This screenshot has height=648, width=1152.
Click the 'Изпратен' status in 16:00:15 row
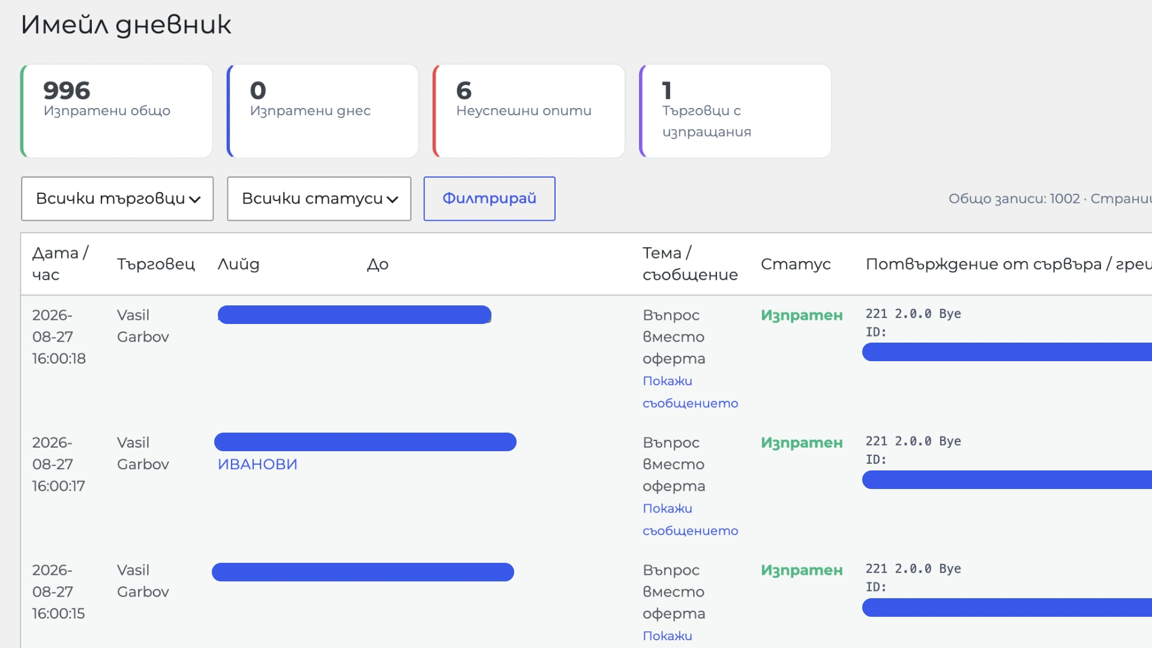point(802,570)
